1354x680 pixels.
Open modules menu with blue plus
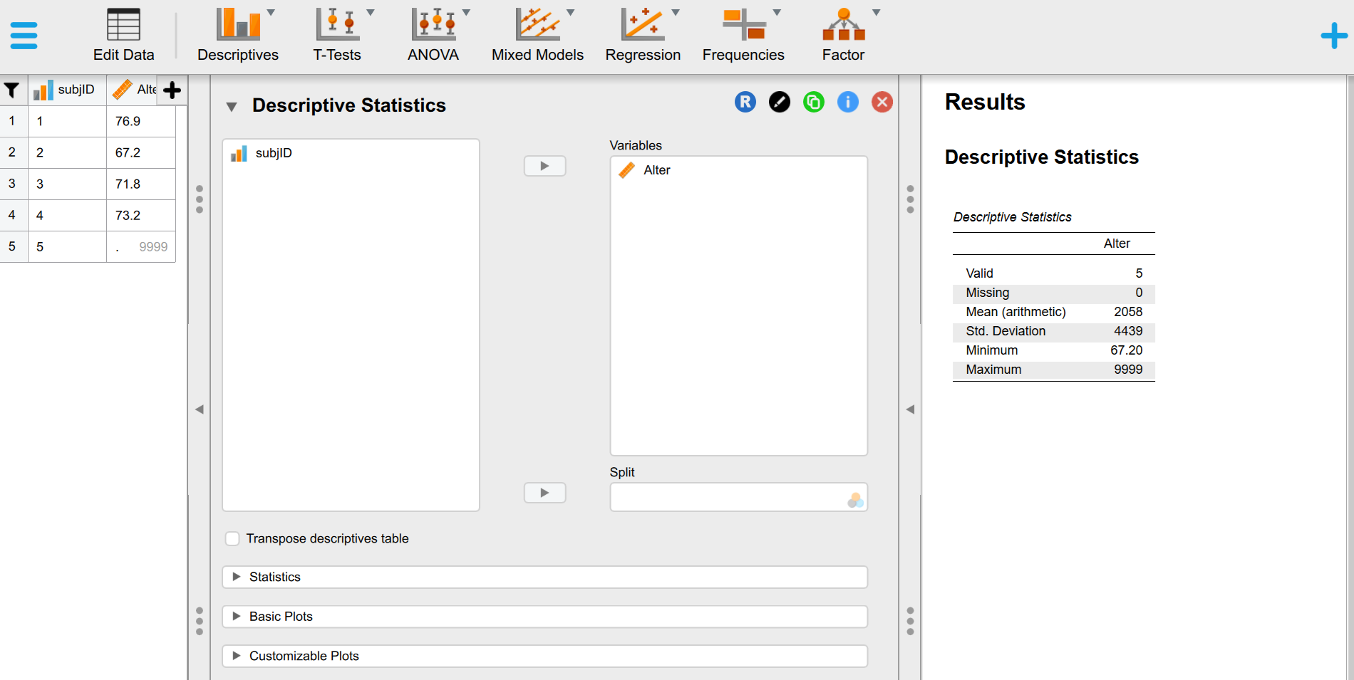click(x=1334, y=36)
